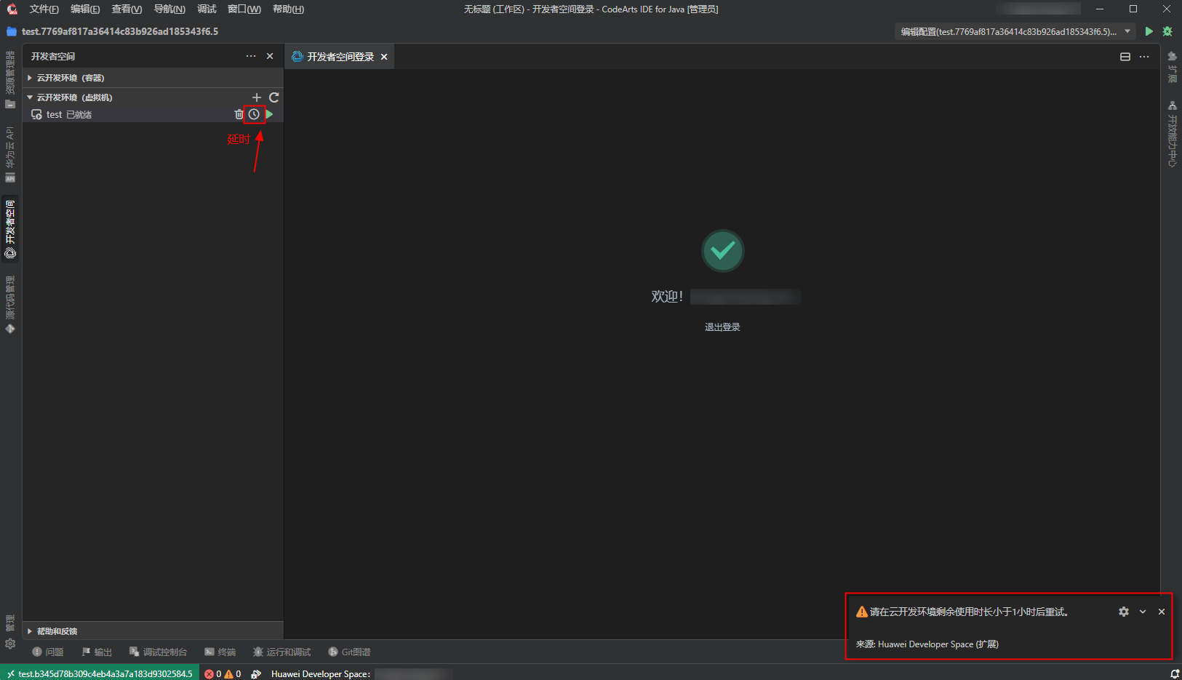This screenshot has height=680, width=1182.
Task: Open the Git图谱 bottom panel tab
Action: click(349, 652)
